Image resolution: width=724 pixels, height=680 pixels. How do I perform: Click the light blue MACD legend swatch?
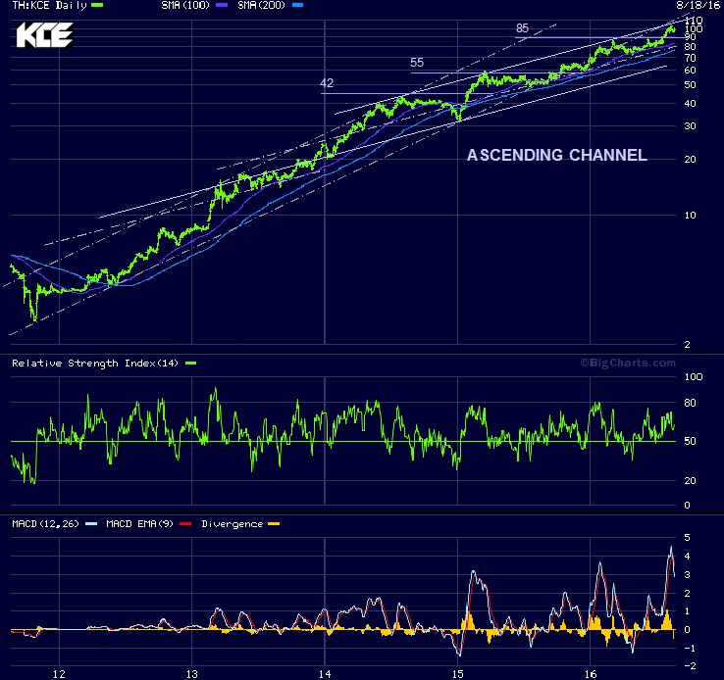(91, 523)
